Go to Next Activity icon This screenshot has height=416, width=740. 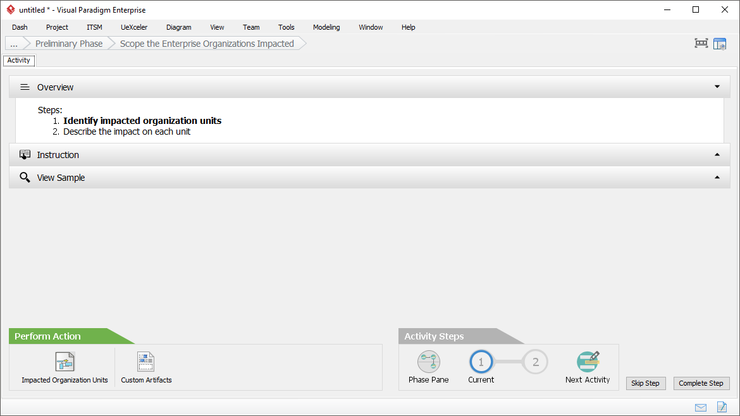(588, 362)
